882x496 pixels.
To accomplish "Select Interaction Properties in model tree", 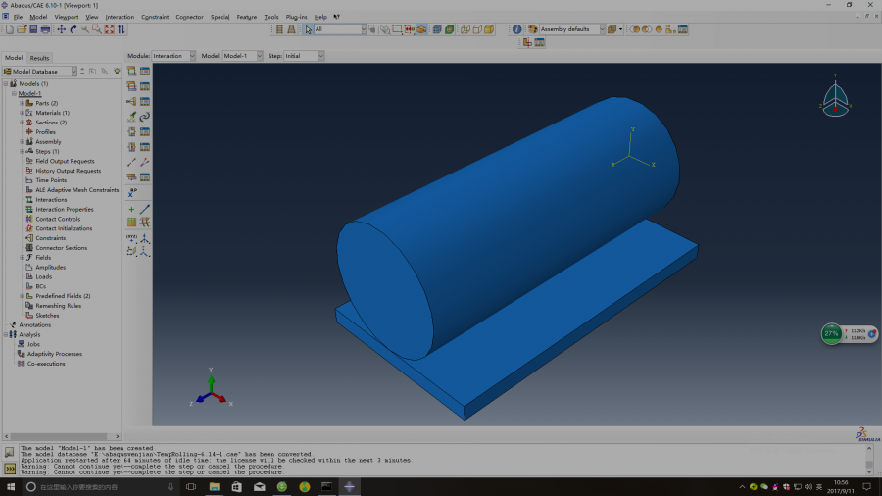I will pos(65,210).
